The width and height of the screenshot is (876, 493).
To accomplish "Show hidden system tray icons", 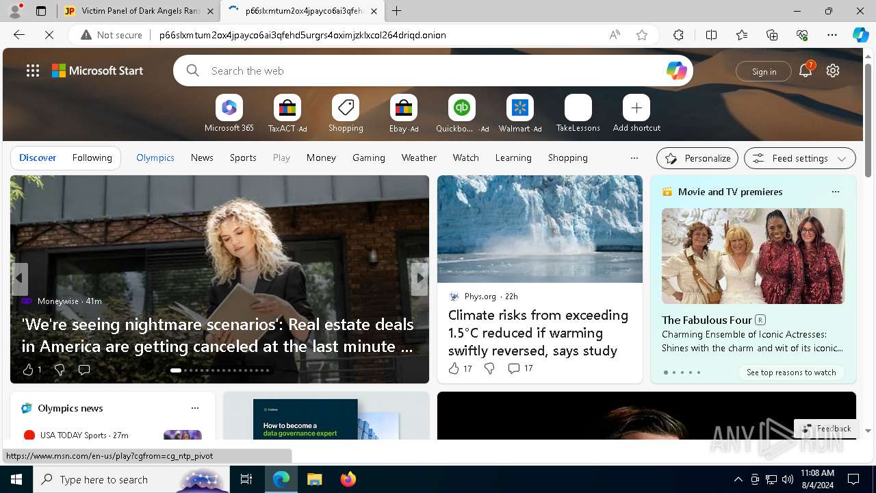I will (x=738, y=479).
